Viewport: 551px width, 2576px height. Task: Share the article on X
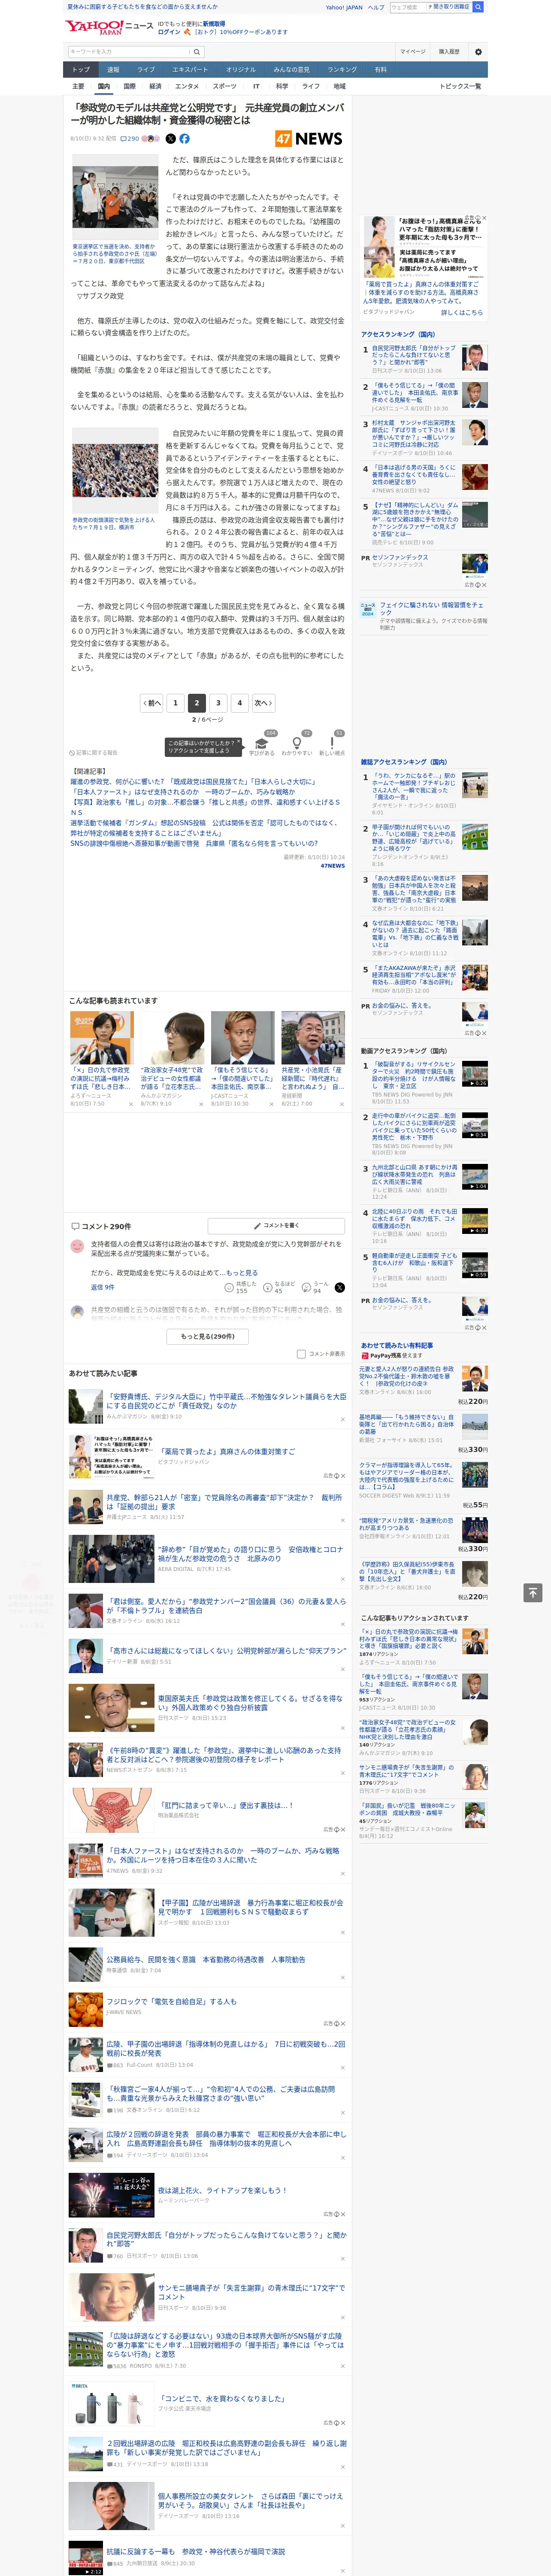tap(170, 139)
